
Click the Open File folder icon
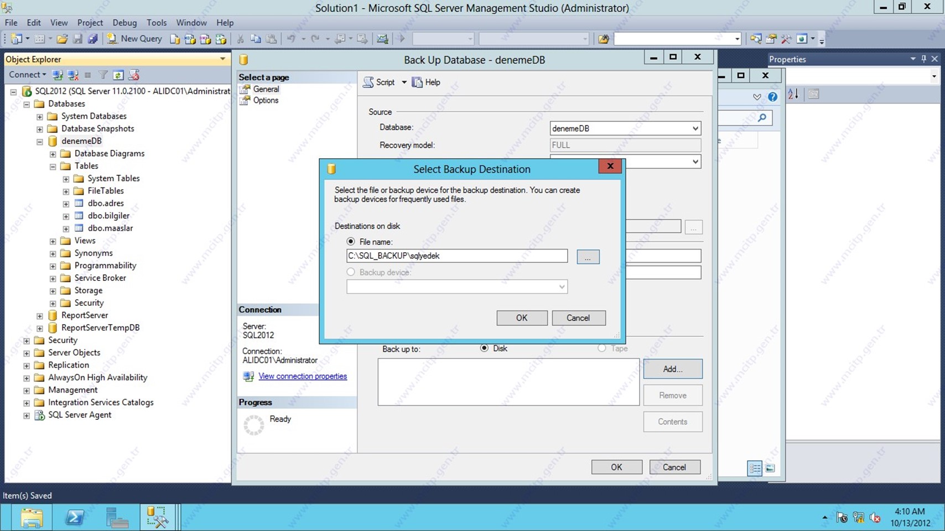click(62, 39)
